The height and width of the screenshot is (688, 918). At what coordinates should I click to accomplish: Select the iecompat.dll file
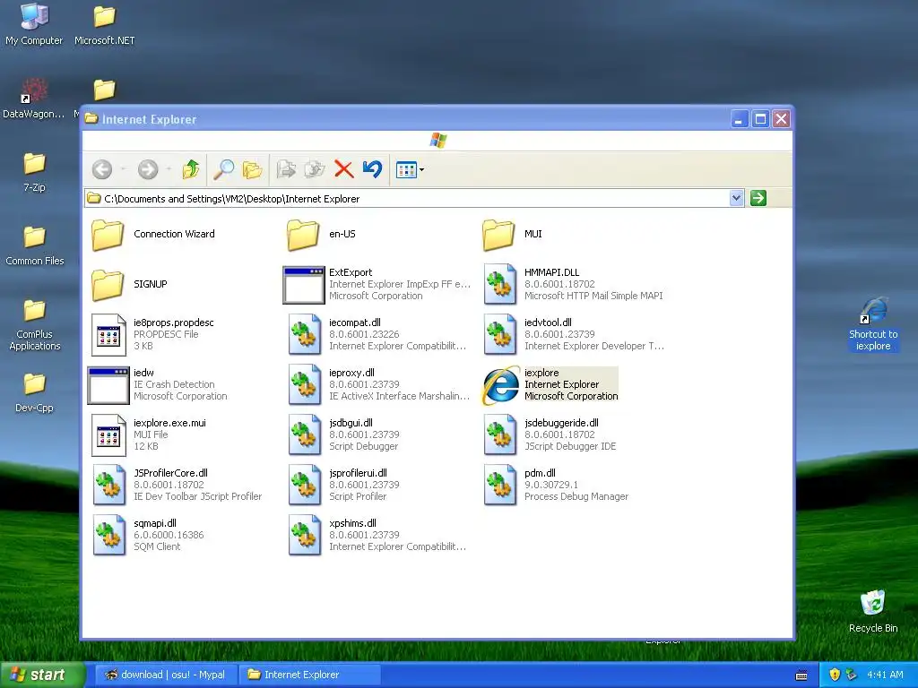[377, 335]
